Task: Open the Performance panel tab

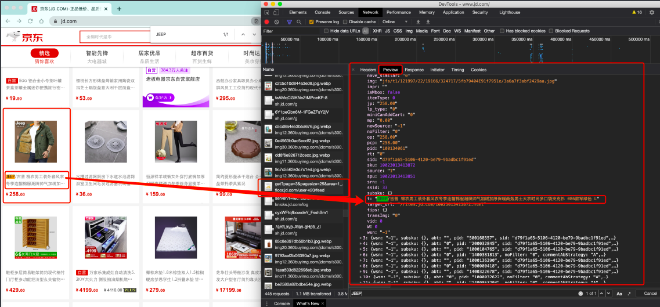Action: (x=399, y=13)
